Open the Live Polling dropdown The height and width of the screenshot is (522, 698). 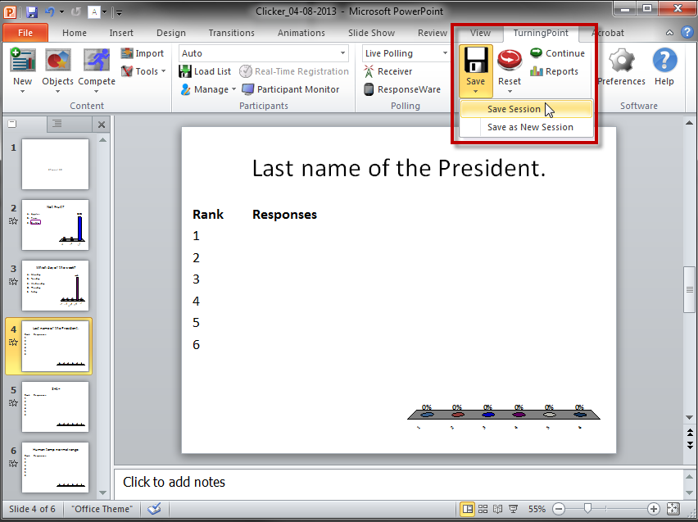pyautogui.click(x=445, y=53)
